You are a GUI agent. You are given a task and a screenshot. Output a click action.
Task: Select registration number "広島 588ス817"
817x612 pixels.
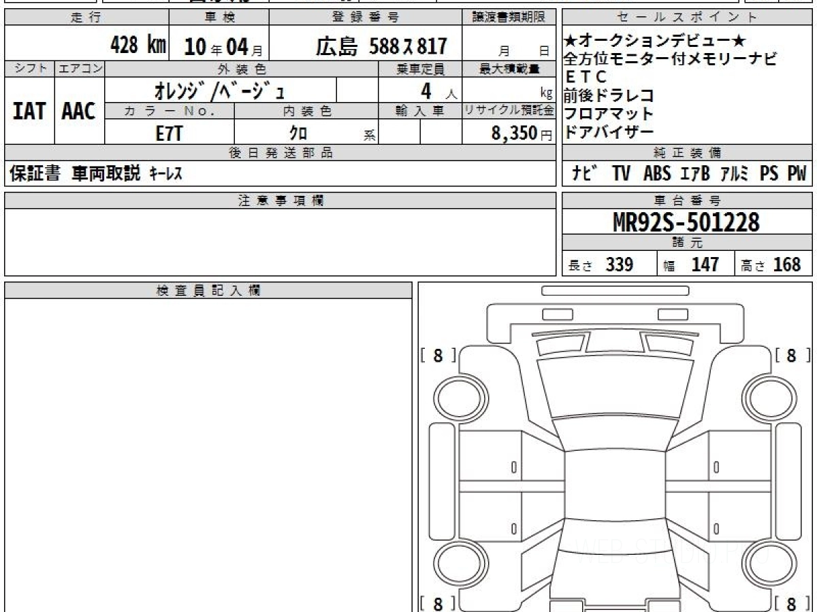(x=381, y=46)
